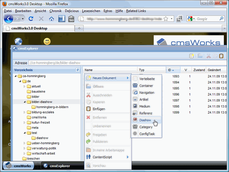Click the Firefox back arrow button

pyautogui.click(x=8, y=19)
